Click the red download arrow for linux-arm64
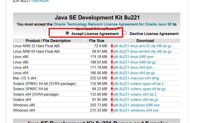Viewport: 200px width, 123px height. point(112,51)
